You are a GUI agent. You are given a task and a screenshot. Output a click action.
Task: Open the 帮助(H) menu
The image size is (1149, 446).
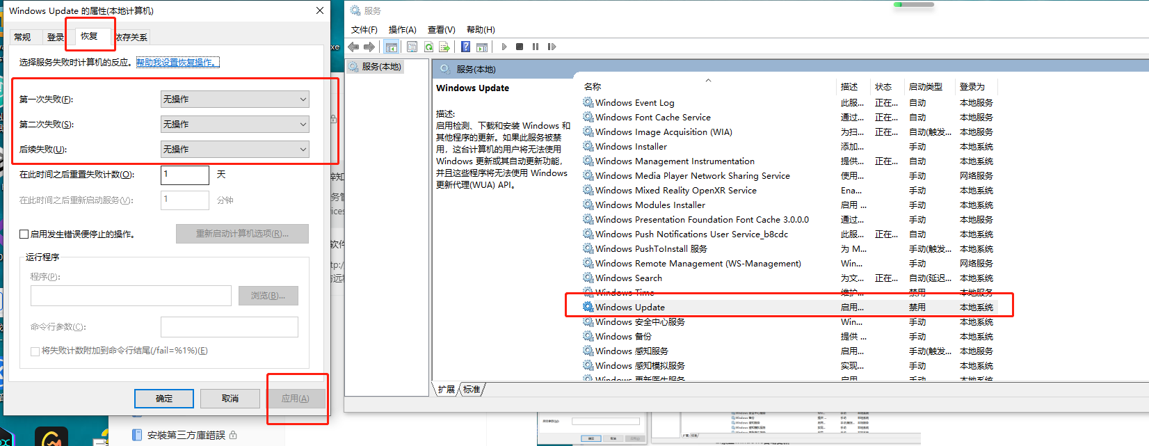(x=481, y=29)
